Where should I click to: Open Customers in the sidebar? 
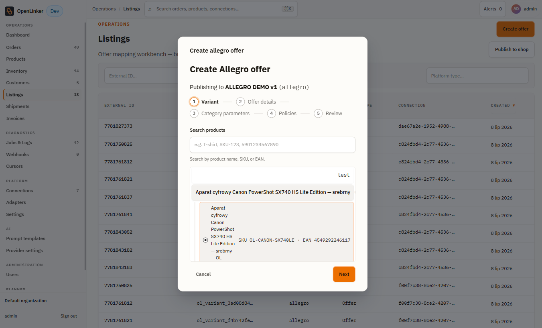[42, 83]
